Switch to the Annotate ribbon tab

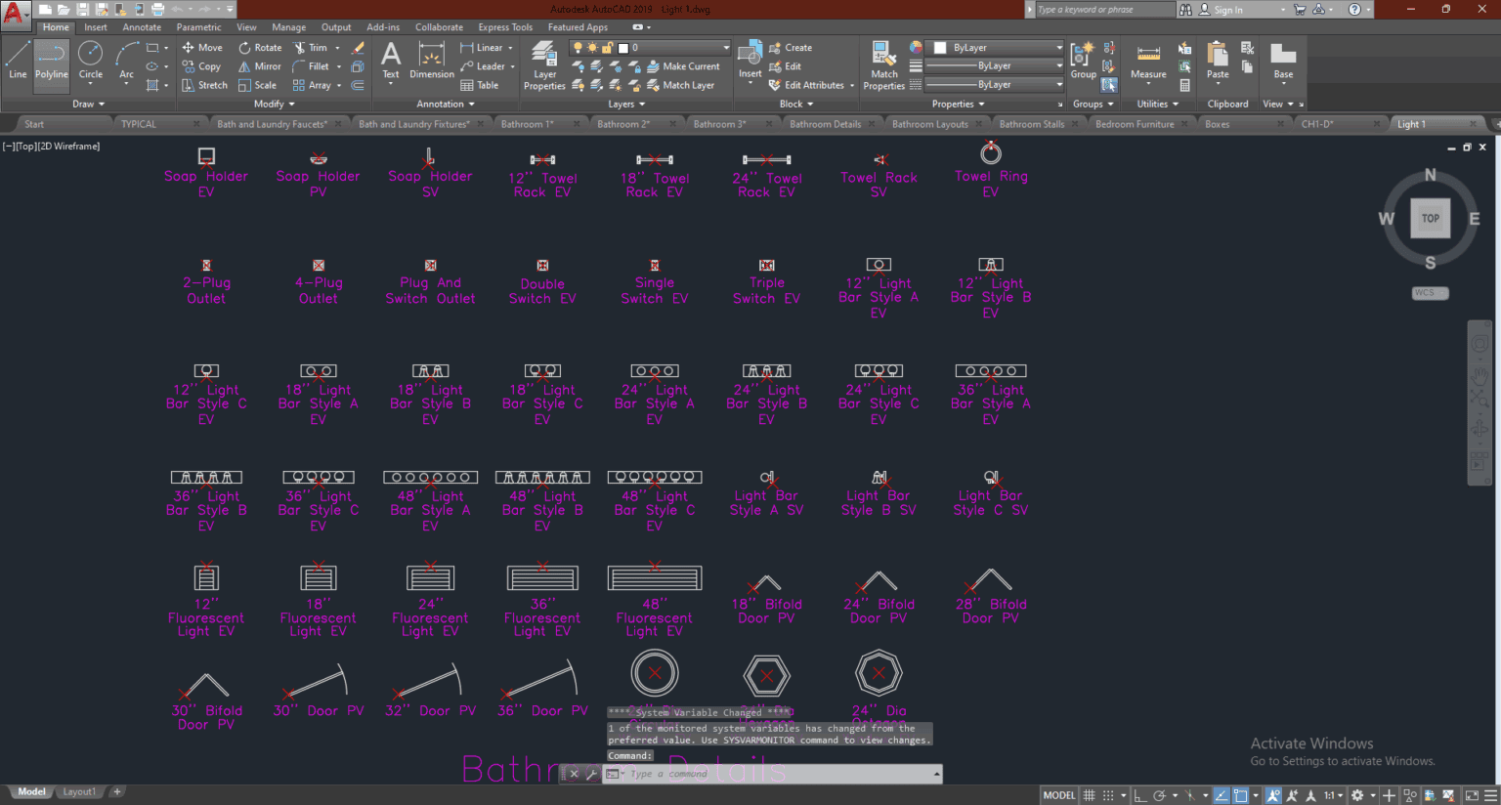point(142,26)
